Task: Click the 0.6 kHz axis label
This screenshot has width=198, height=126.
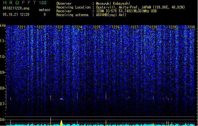Action: (3, 120)
